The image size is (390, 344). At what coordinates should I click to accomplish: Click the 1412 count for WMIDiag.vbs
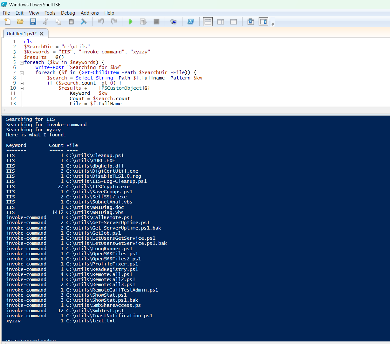58,212
